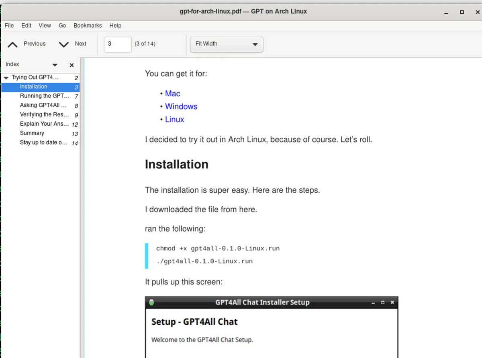The width and height of the screenshot is (482, 358).
Task: Click the Installation heading in the document
Action: click(177, 165)
